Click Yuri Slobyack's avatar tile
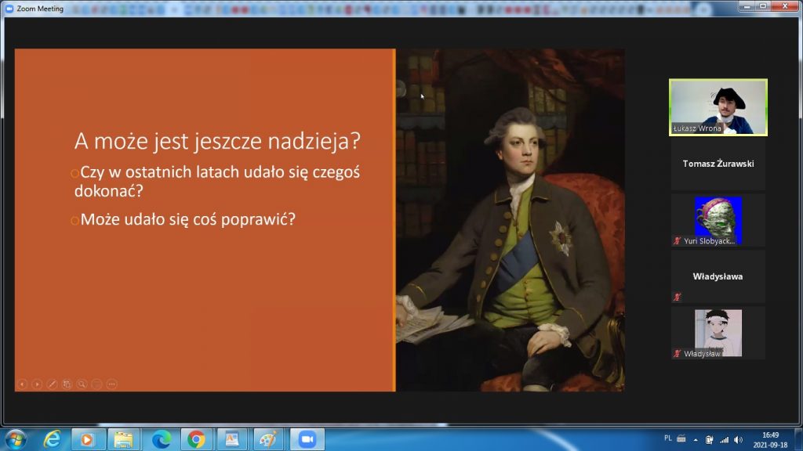 [718, 220]
